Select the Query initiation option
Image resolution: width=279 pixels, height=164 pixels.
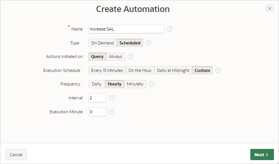pyautogui.click(x=97, y=56)
